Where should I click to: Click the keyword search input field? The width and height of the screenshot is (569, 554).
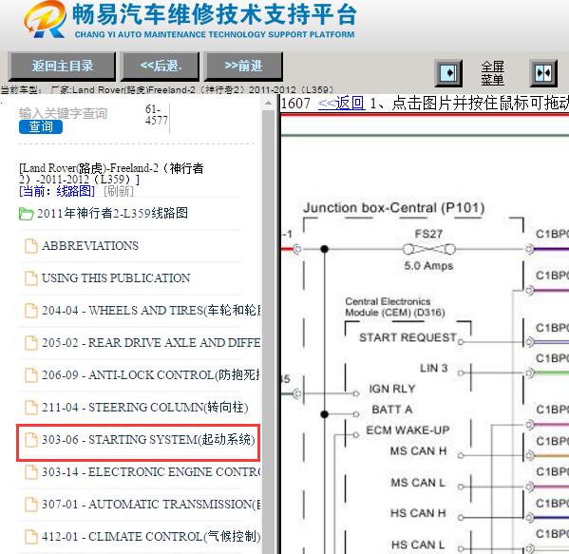tap(79, 113)
